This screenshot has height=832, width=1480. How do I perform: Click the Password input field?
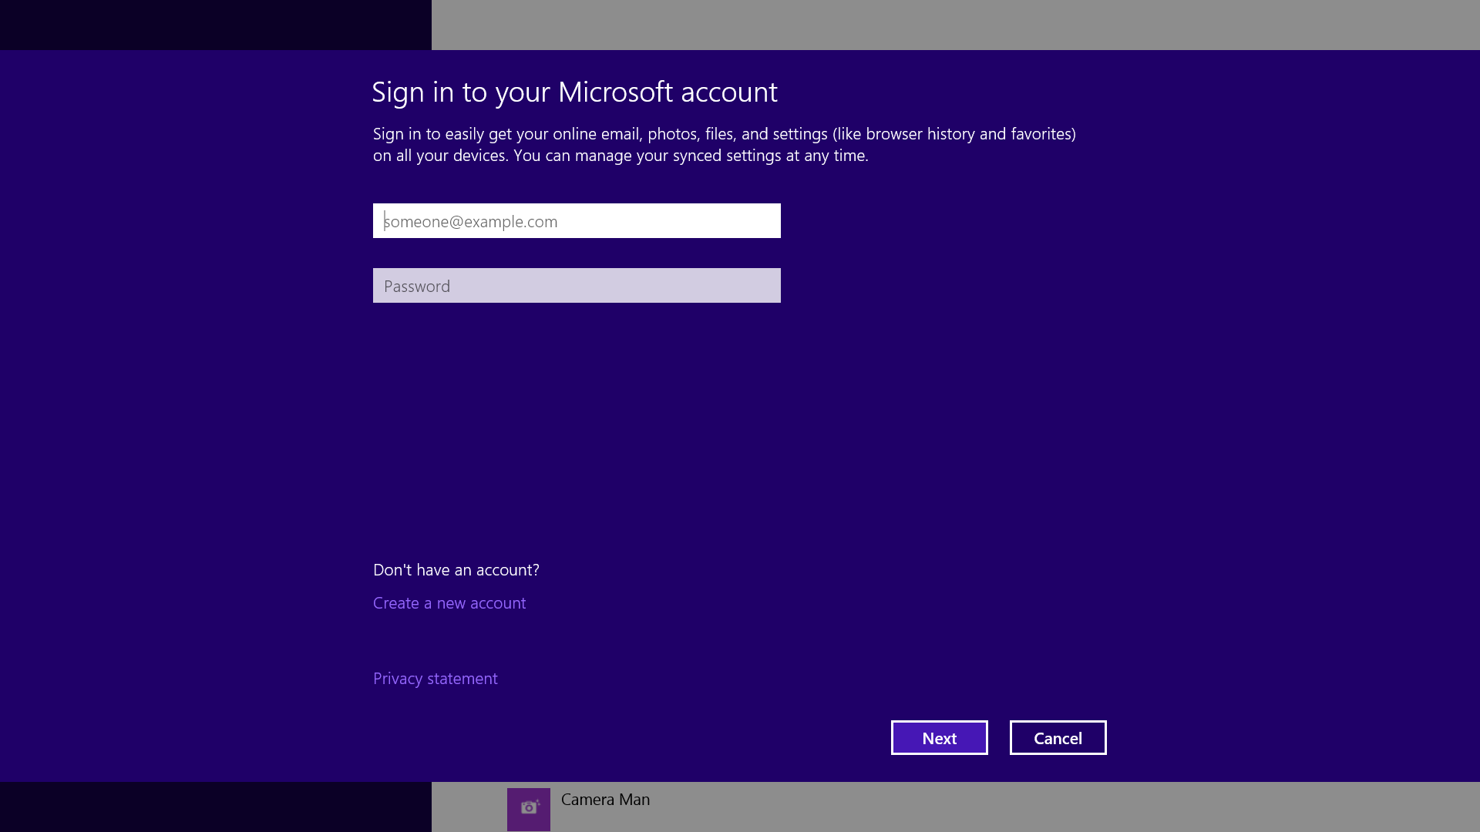577,286
